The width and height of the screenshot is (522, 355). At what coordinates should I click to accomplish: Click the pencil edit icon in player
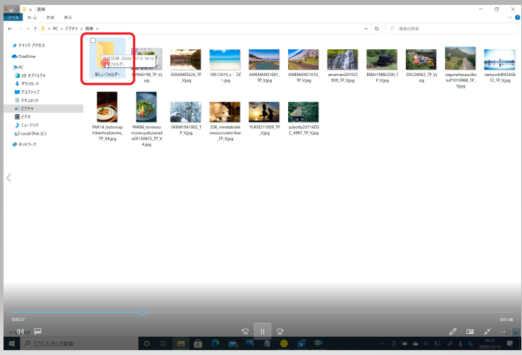(452, 331)
